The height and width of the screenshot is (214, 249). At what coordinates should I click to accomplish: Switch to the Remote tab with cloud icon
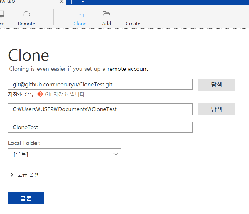tap(27, 18)
